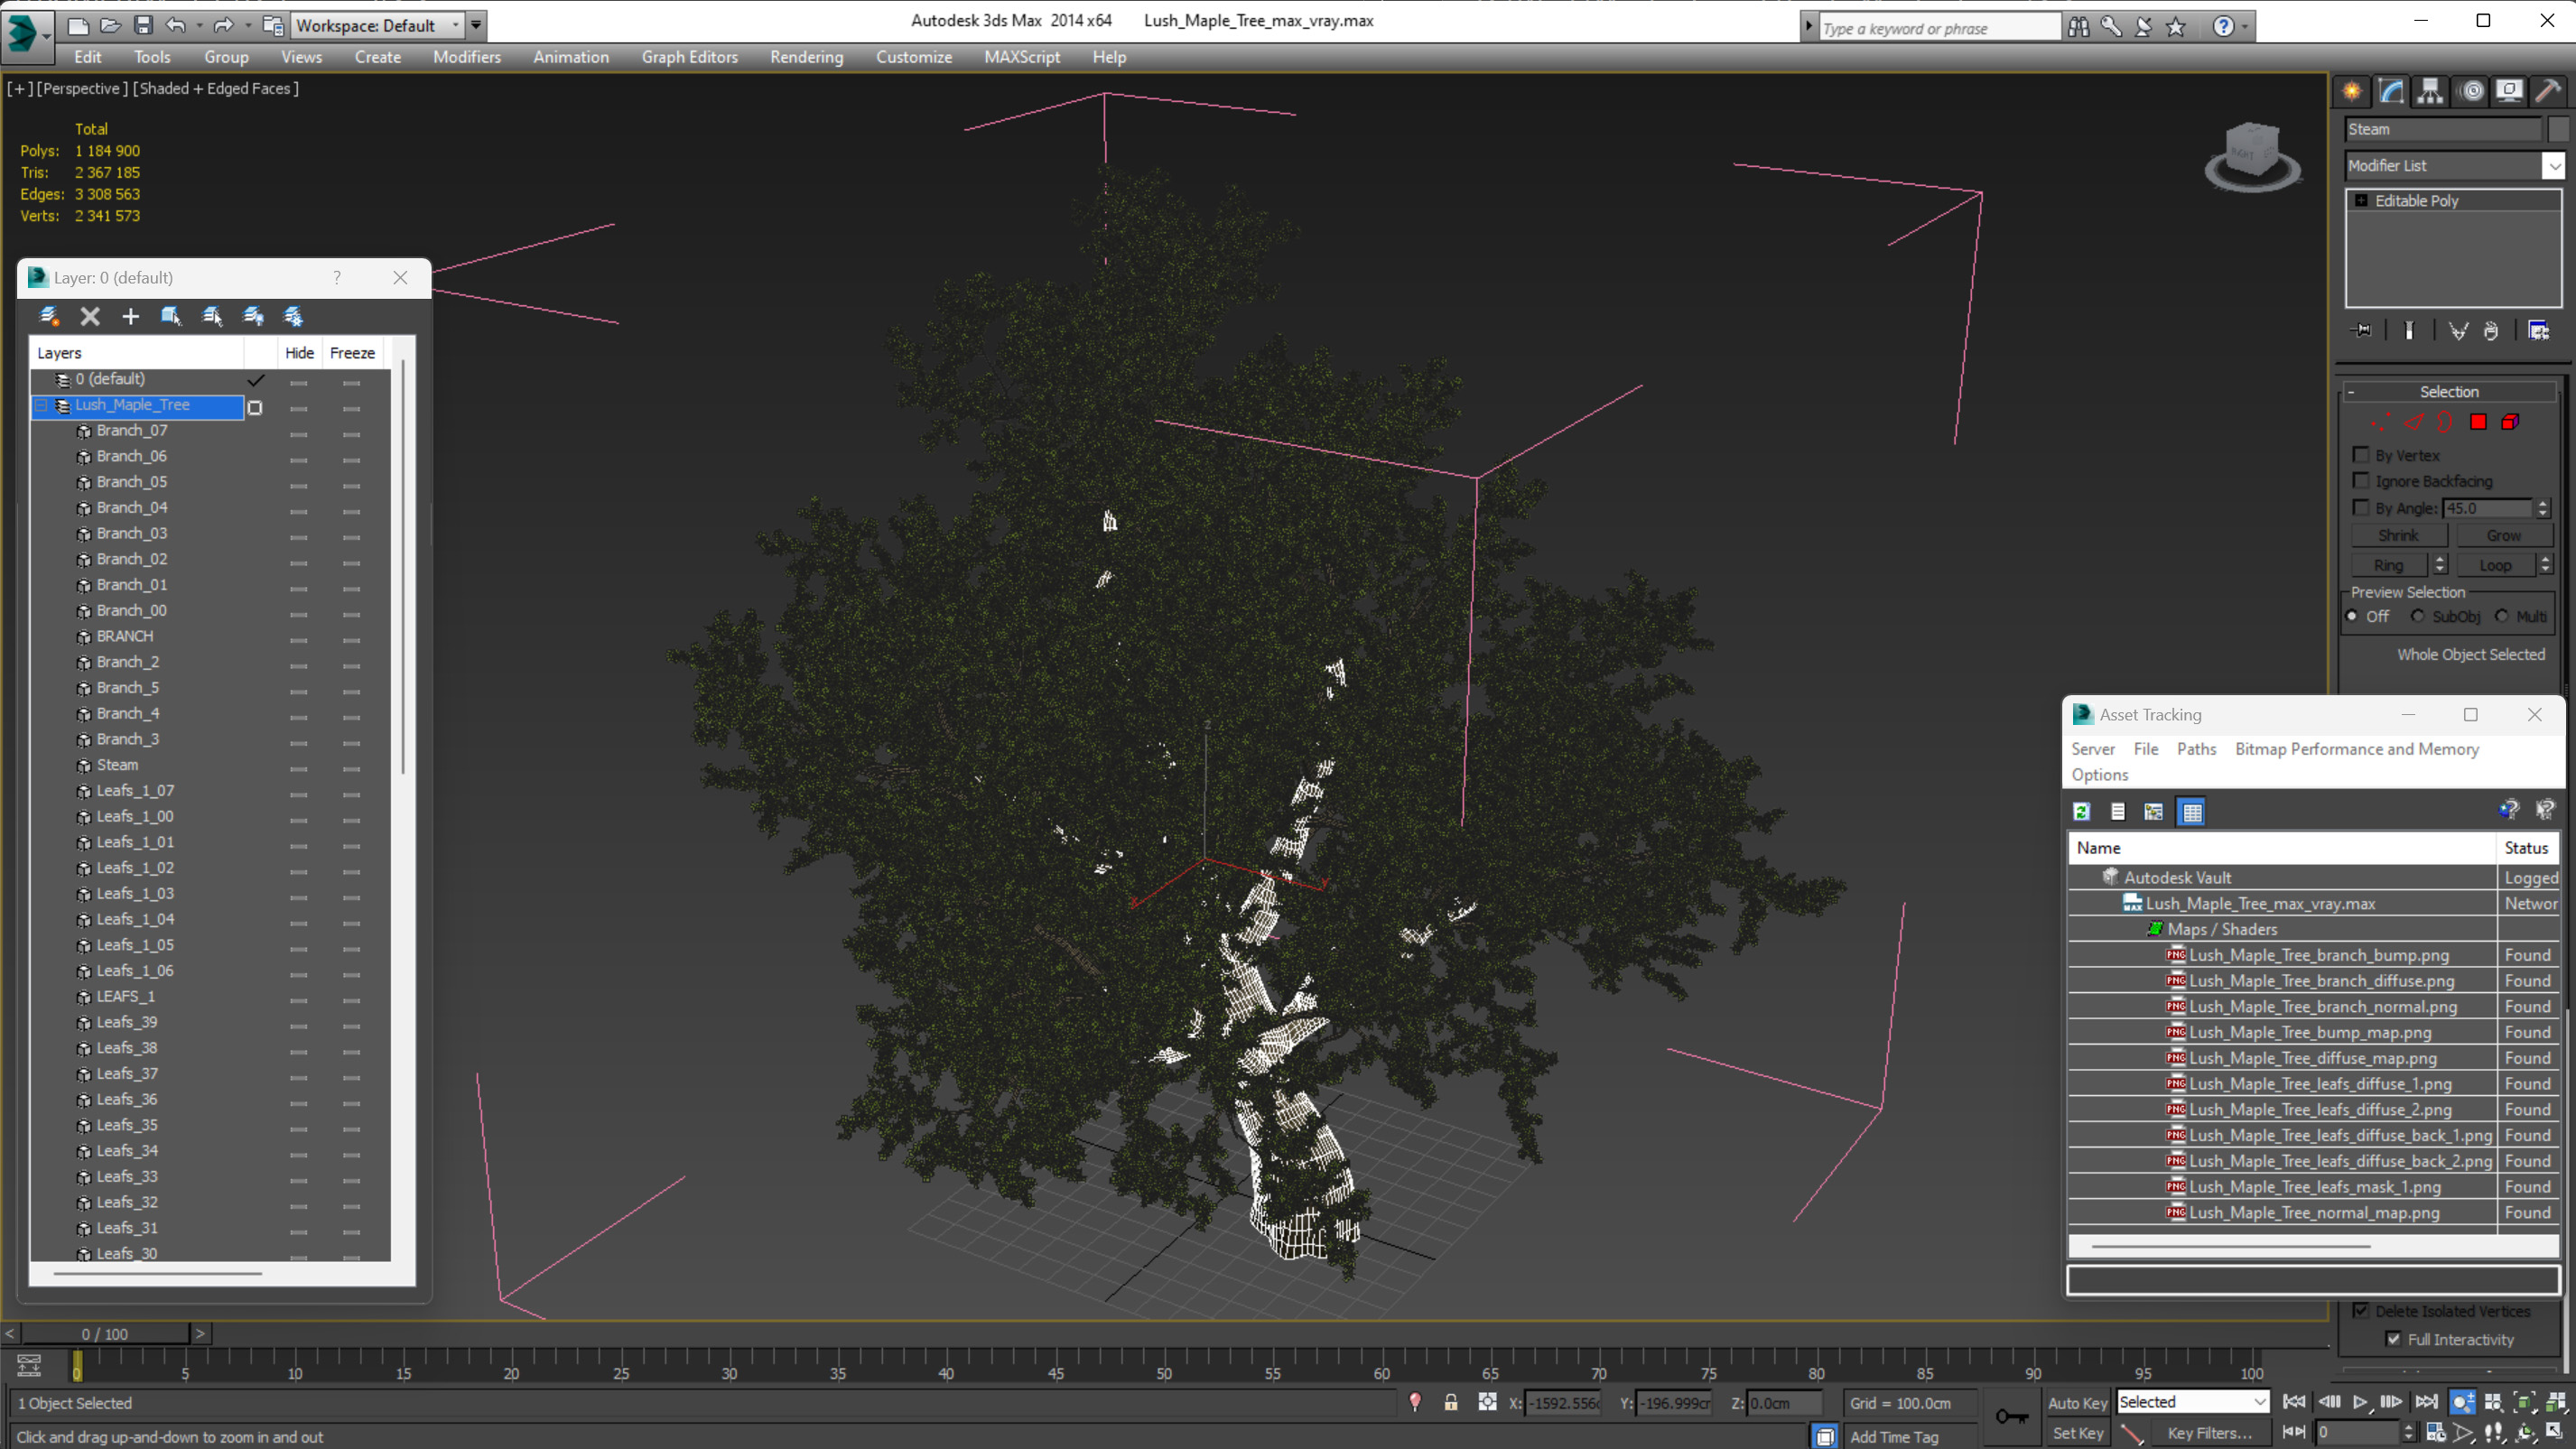Refresh the Asset Tracking list

[2082, 812]
